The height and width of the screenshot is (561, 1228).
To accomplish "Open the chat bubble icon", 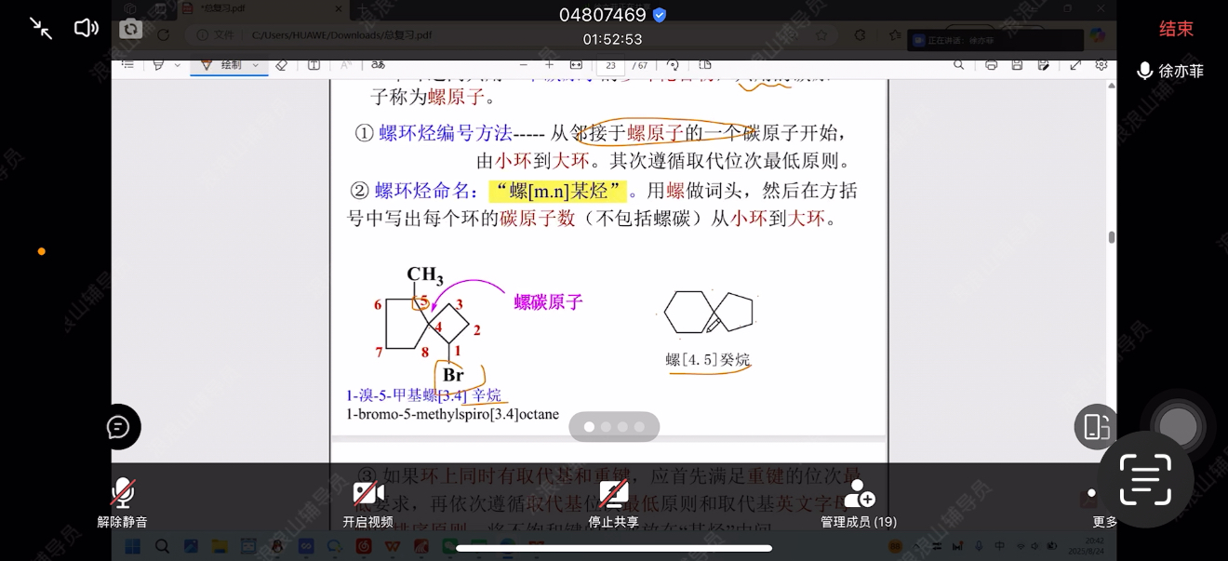I will click(118, 427).
